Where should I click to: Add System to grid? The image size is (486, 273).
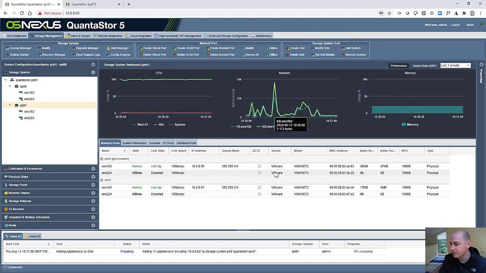point(351,48)
